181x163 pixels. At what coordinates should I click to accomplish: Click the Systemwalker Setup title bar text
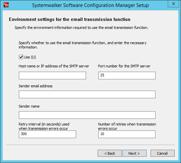(90, 5)
